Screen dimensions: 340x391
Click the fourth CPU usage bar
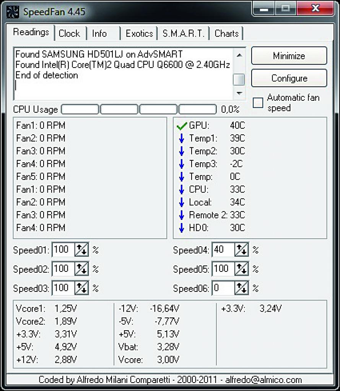click(198, 109)
